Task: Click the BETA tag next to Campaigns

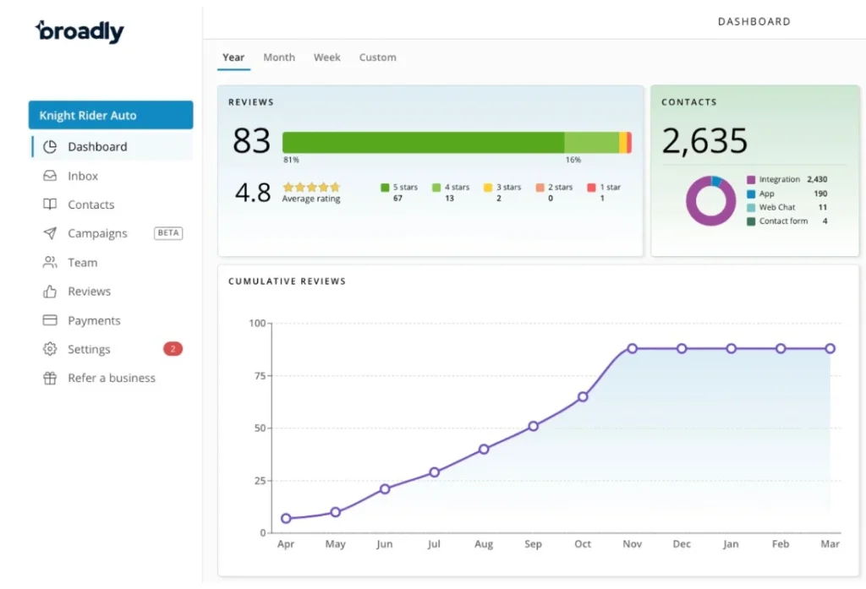Action: click(x=168, y=233)
